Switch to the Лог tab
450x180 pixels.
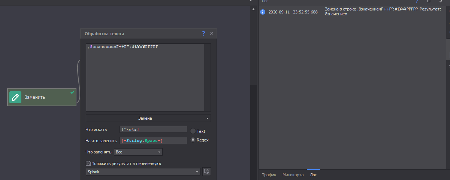point(313,175)
